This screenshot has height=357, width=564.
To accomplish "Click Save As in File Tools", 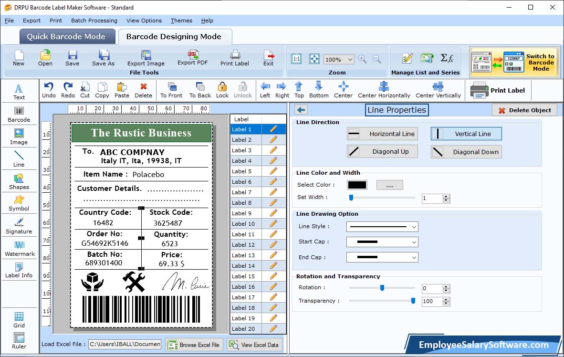I will 103,58.
